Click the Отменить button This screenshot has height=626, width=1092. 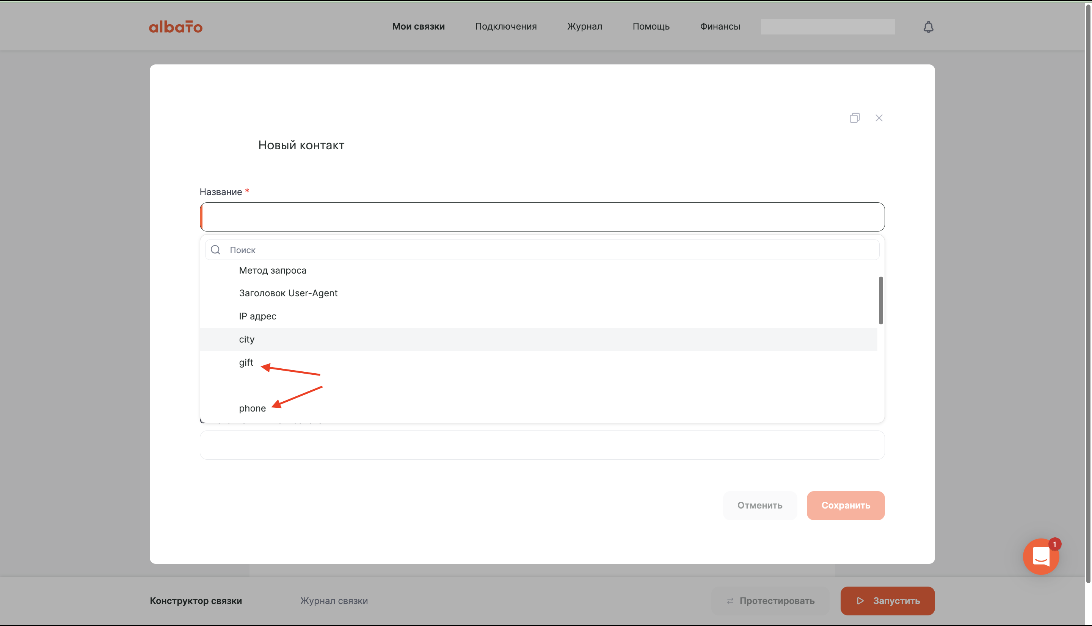click(x=759, y=505)
